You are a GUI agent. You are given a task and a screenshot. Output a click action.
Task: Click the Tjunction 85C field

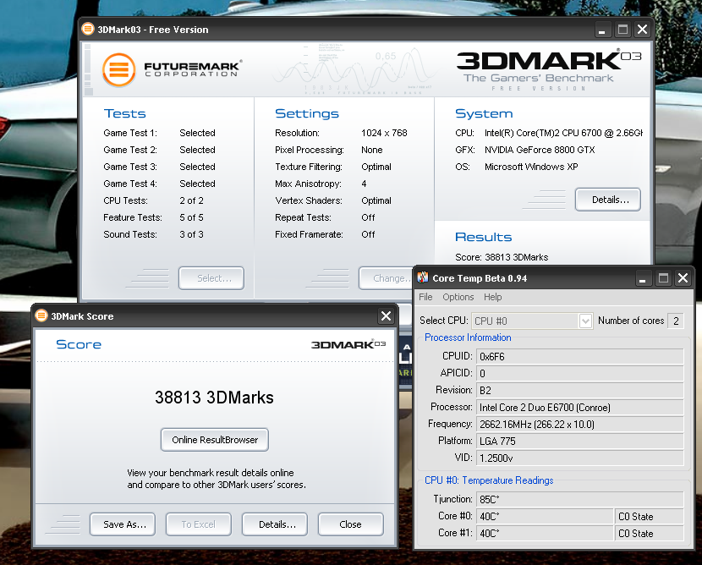(x=579, y=499)
